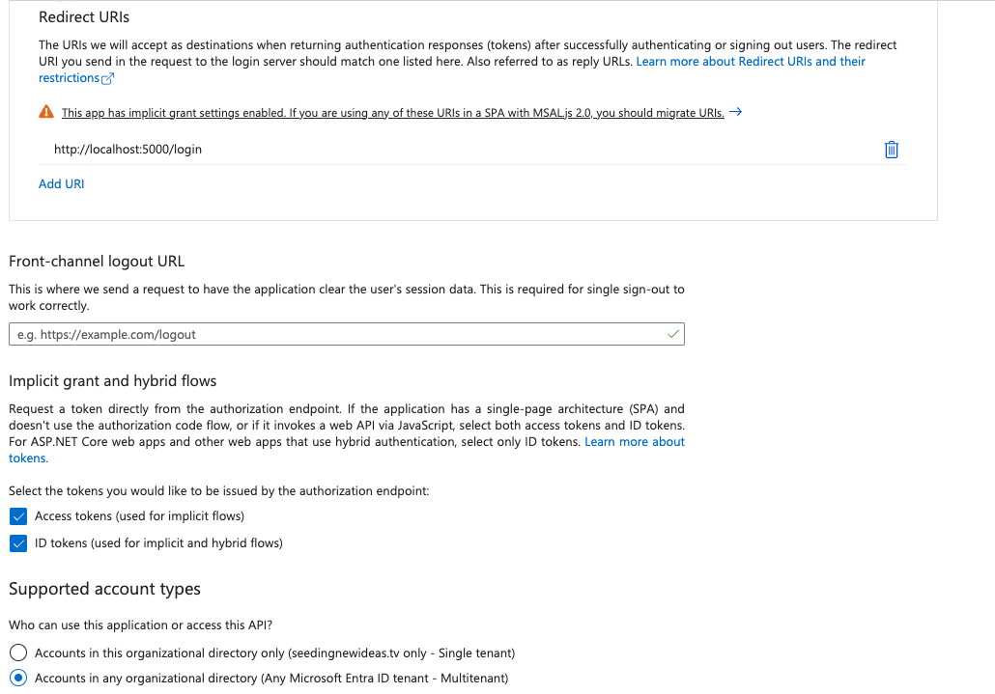Click the 'Accounts in any organizational directory' label

point(270,679)
